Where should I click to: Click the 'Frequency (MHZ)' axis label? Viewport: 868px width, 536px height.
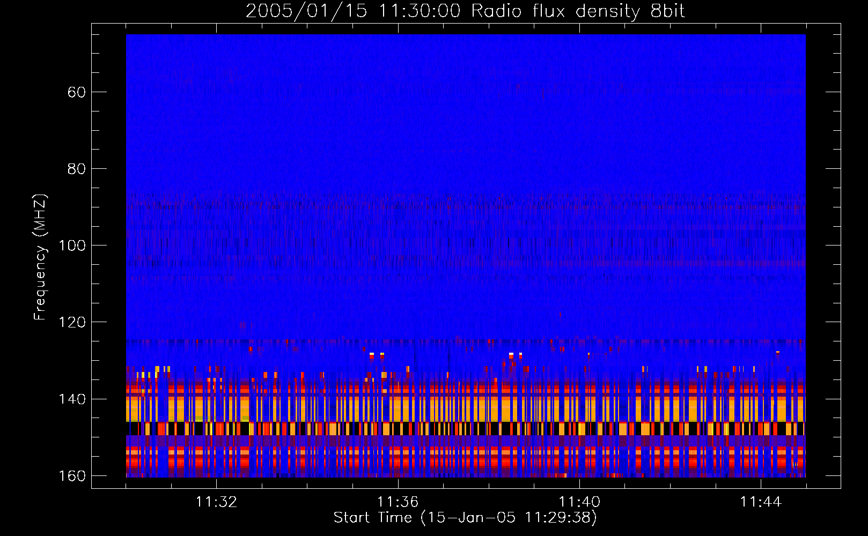(40, 257)
